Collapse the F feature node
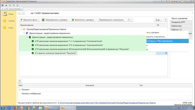 click(24, 33)
